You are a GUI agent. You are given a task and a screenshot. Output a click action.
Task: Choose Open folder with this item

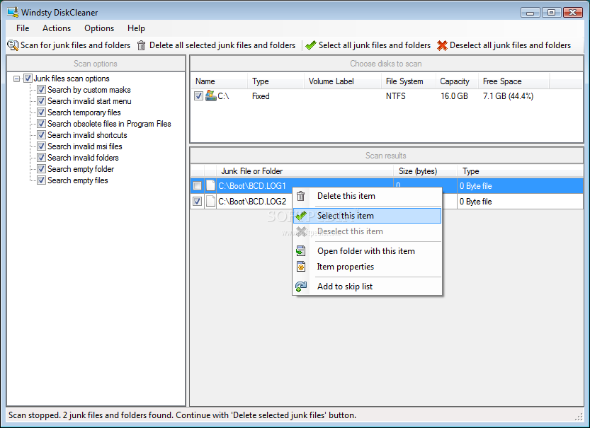(x=367, y=251)
